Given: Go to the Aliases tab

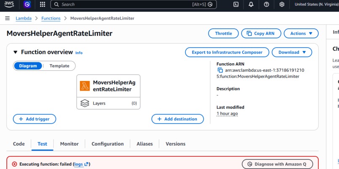Looking at the screenshot, I should click(145, 144).
